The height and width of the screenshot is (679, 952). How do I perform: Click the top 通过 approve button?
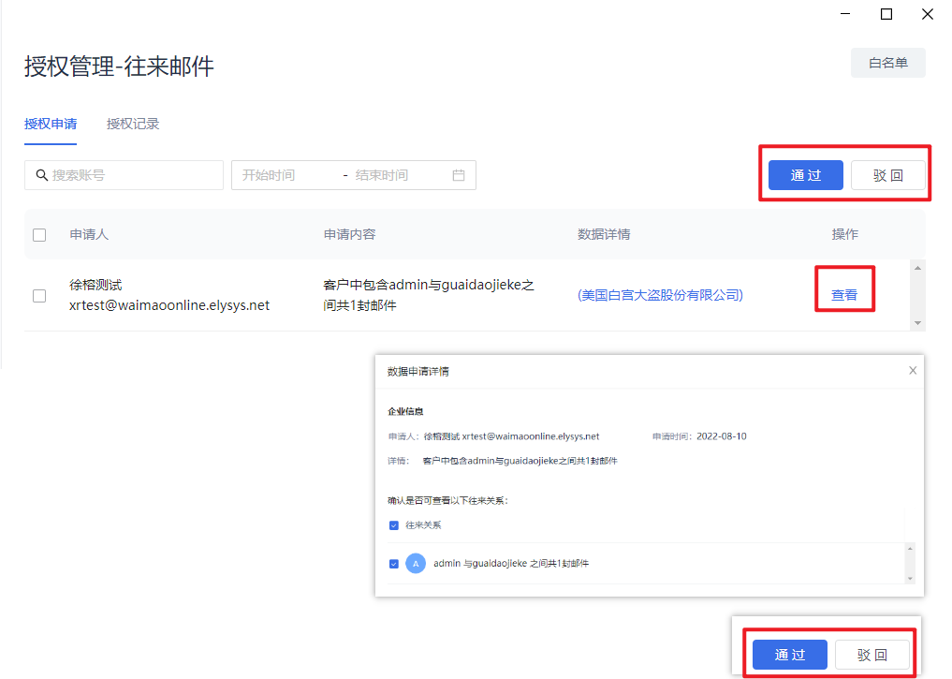coord(805,175)
